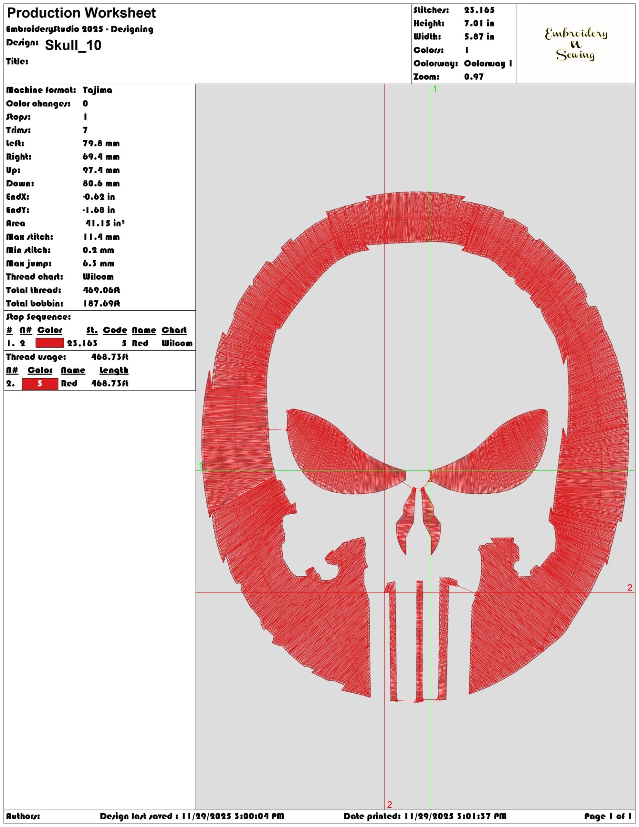
Task: Click the Date printed timestamp
Action: (424, 816)
